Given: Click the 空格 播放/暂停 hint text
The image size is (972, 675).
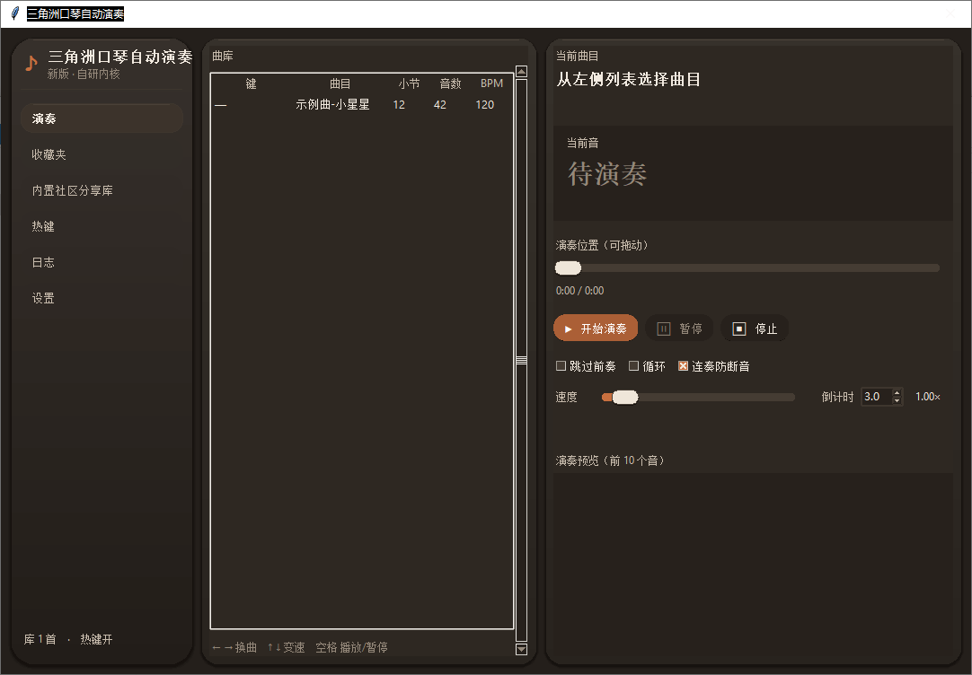Looking at the screenshot, I should coord(351,647).
